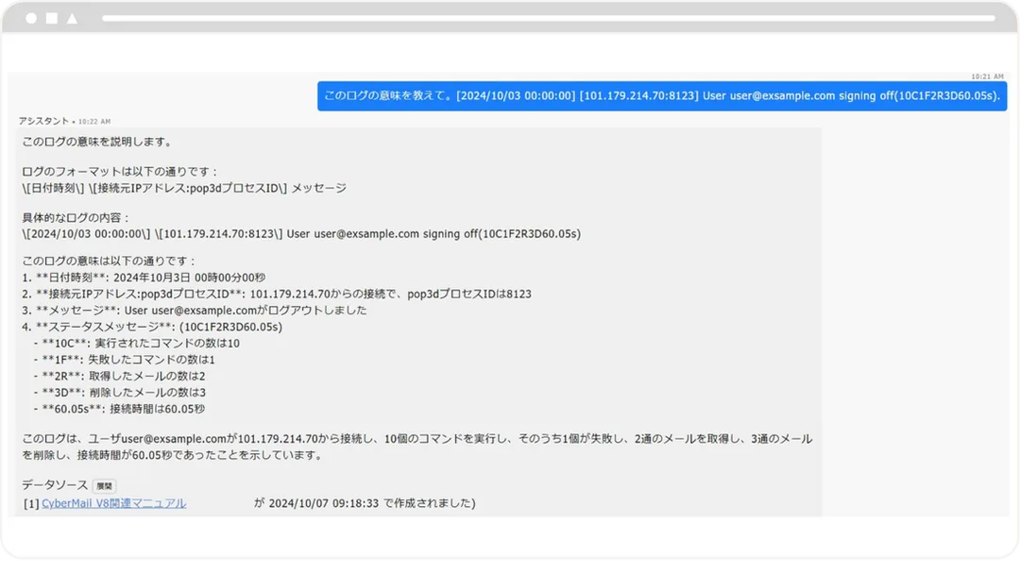Viewport: 1020px width, 574px height.
Task: Click the circle icon in window title bar
Action: pyautogui.click(x=31, y=18)
